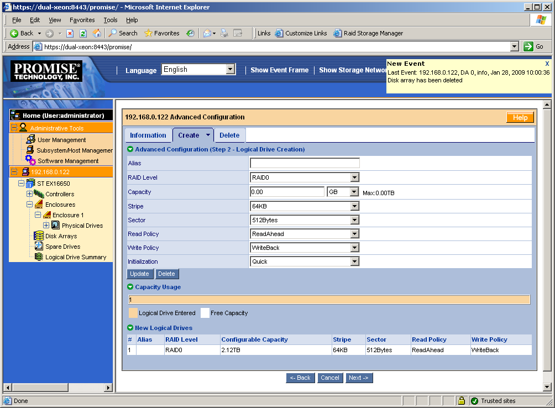Switch to the Delete tab
This screenshot has width=555, height=408.
click(x=229, y=135)
